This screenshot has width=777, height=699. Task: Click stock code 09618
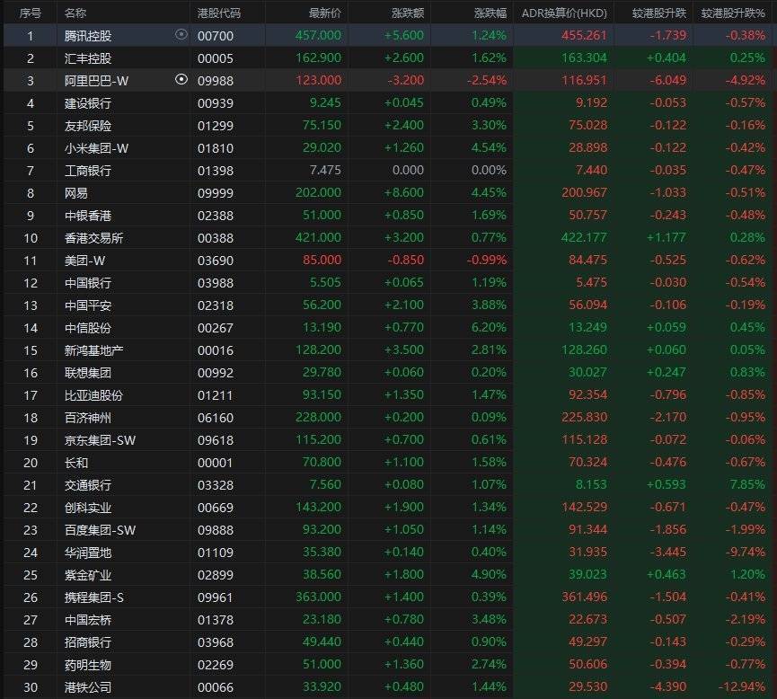click(x=215, y=440)
